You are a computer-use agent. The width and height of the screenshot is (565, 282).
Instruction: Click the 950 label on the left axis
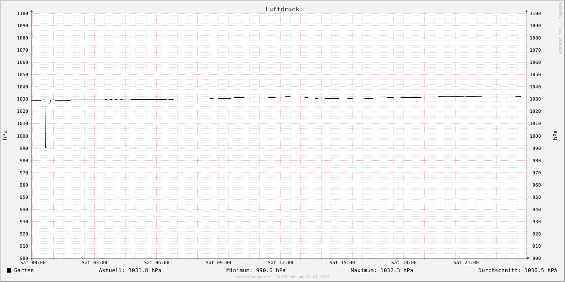[24, 197]
